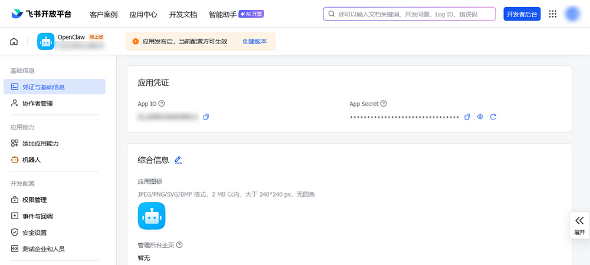Open the 开发文档 menu
This screenshot has height=265, width=590.
(183, 14)
